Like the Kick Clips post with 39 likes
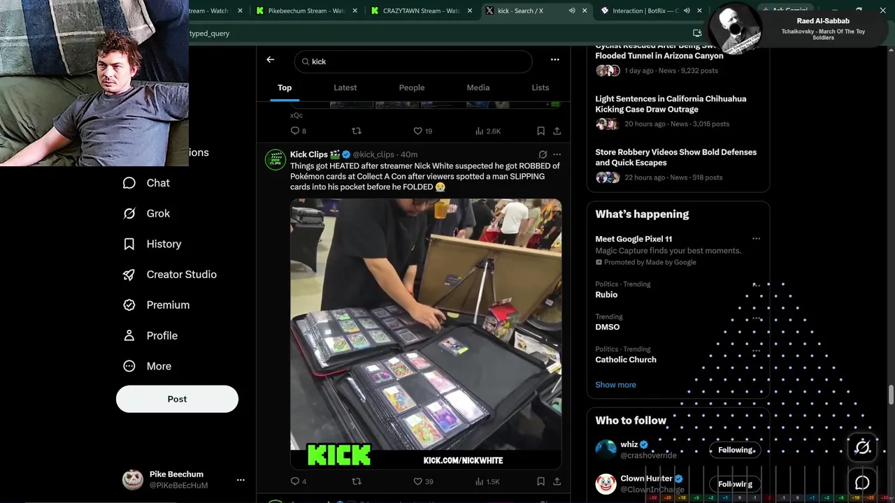Image resolution: width=895 pixels, height=503 pixels. (x=423, y=481)
